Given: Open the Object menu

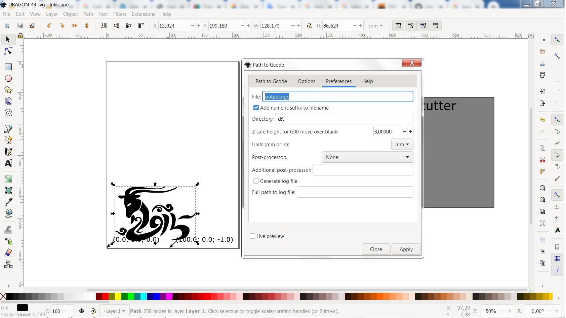Looking at the screenshot, I should [x=70, y=14].
